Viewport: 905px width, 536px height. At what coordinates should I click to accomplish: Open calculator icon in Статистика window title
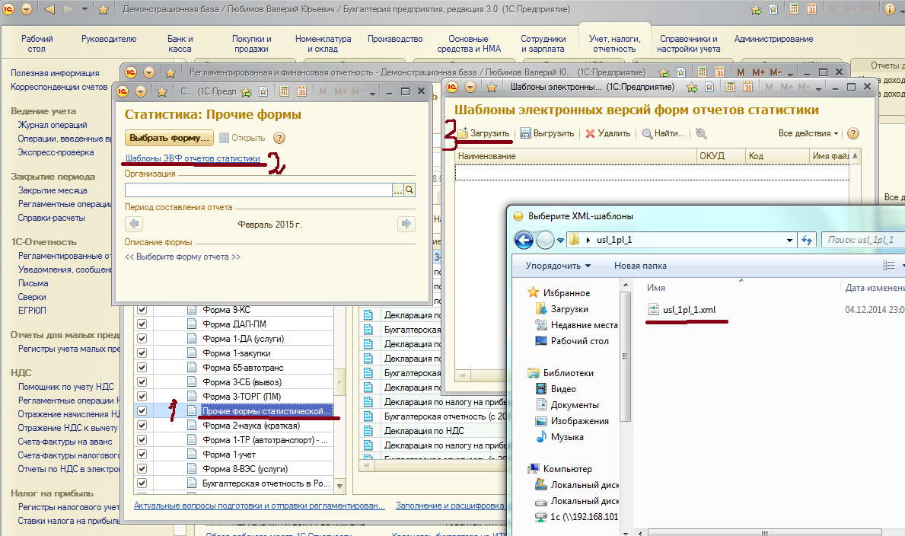click(x=285, y=91)
